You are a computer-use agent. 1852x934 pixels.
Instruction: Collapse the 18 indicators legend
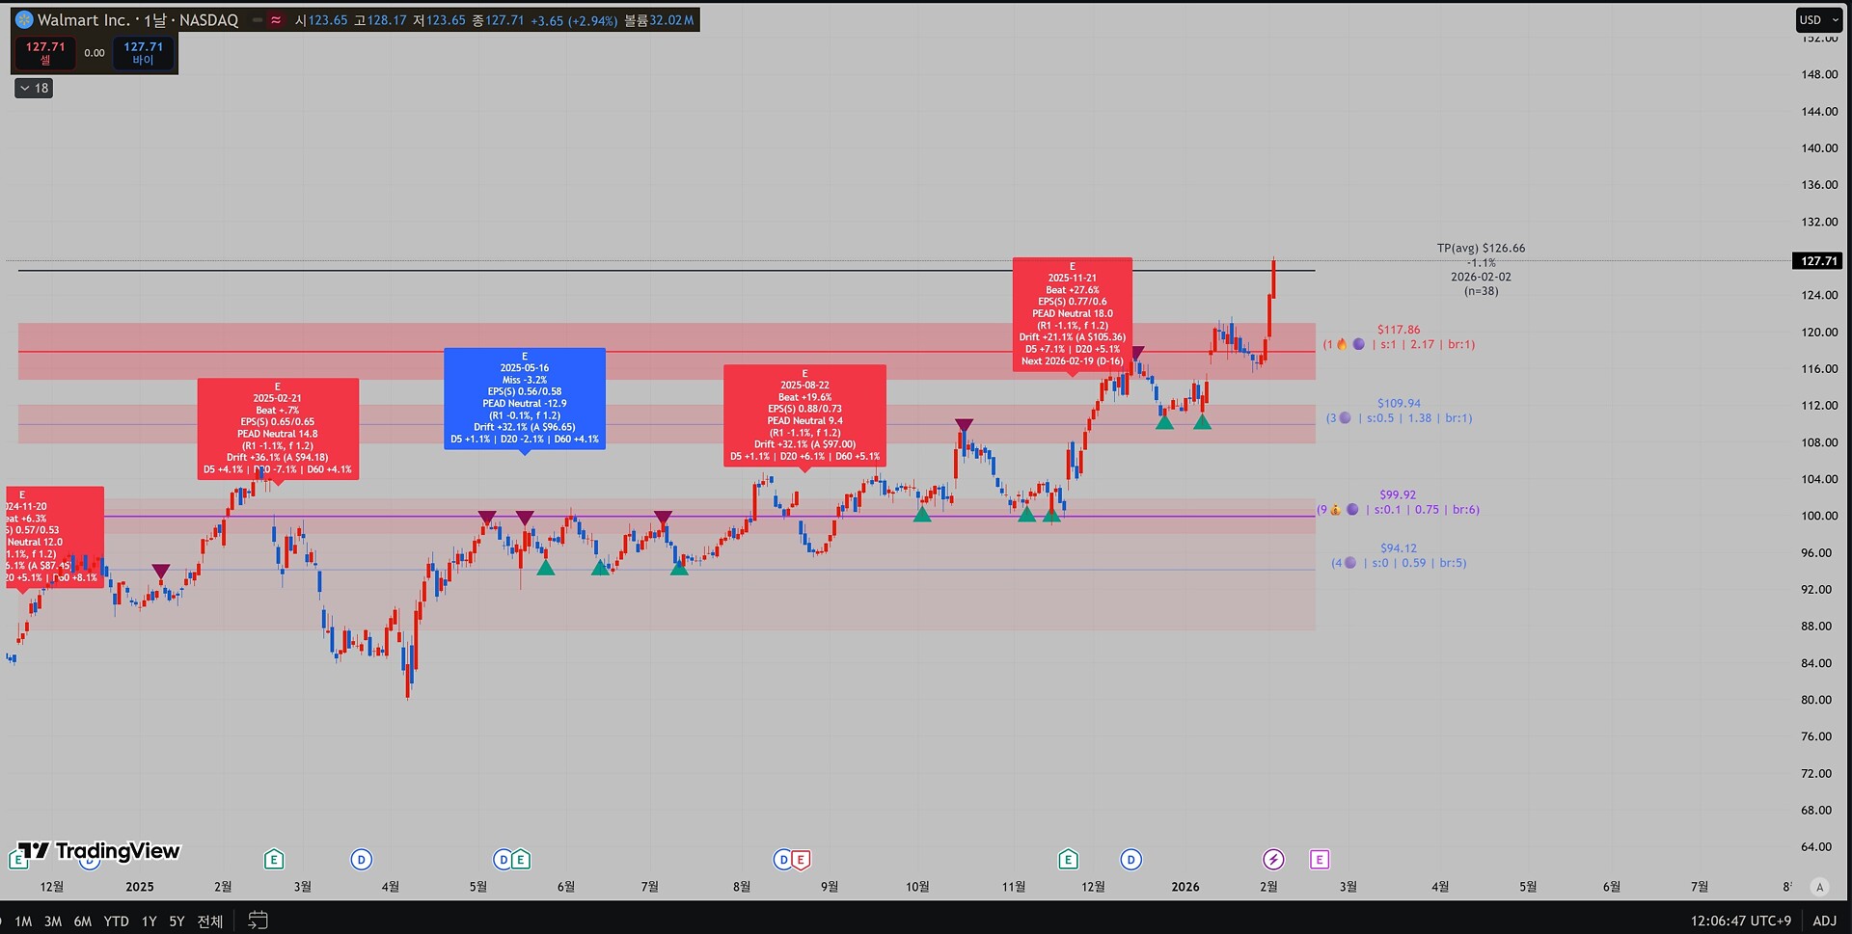point(34,88)
